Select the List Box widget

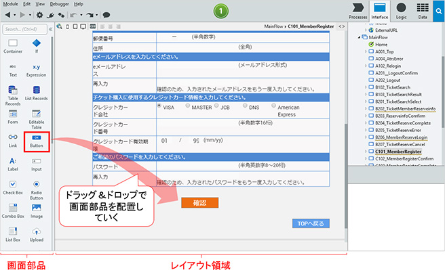click(13, 235)
